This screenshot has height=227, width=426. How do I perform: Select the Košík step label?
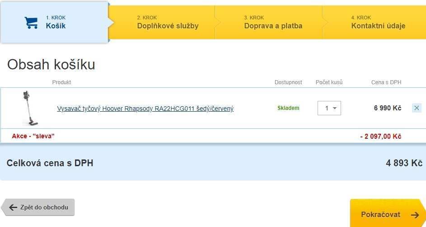click(x=56, y=26)
